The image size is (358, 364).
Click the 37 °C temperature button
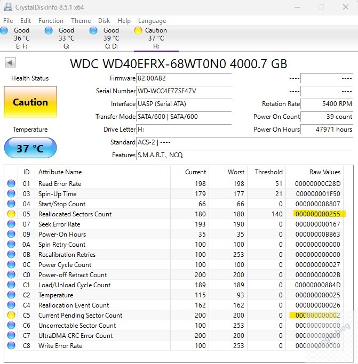point(30,148)
